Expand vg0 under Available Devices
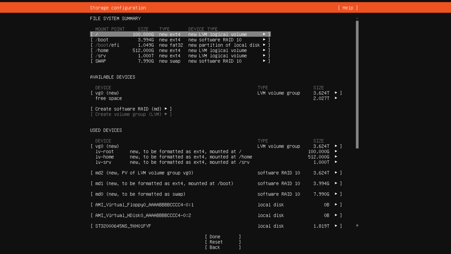The image size is (451, 254). 336,93
